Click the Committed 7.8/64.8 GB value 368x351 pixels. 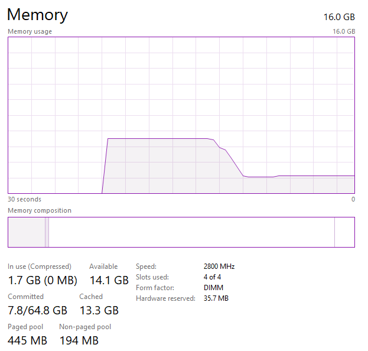(37, 310)
